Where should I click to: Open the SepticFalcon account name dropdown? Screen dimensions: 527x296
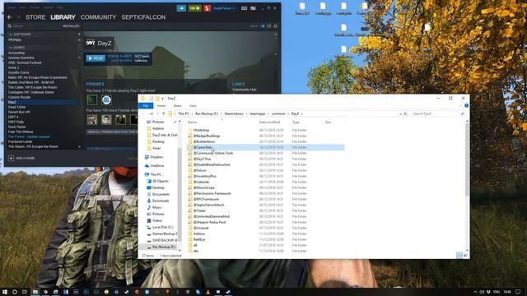pos(223,8)
